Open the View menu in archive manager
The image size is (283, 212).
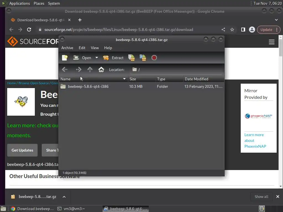click(95, 48)
